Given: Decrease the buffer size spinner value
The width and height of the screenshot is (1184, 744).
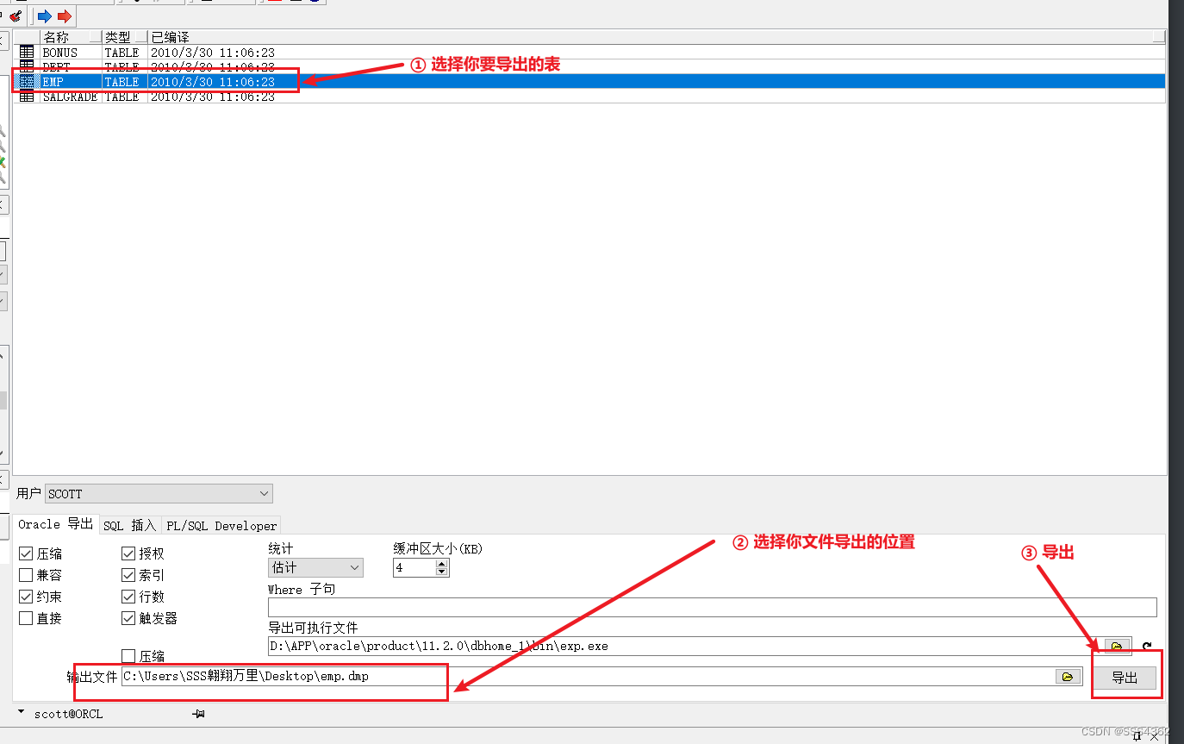Looking at the screenshot, I should (442, 572).
